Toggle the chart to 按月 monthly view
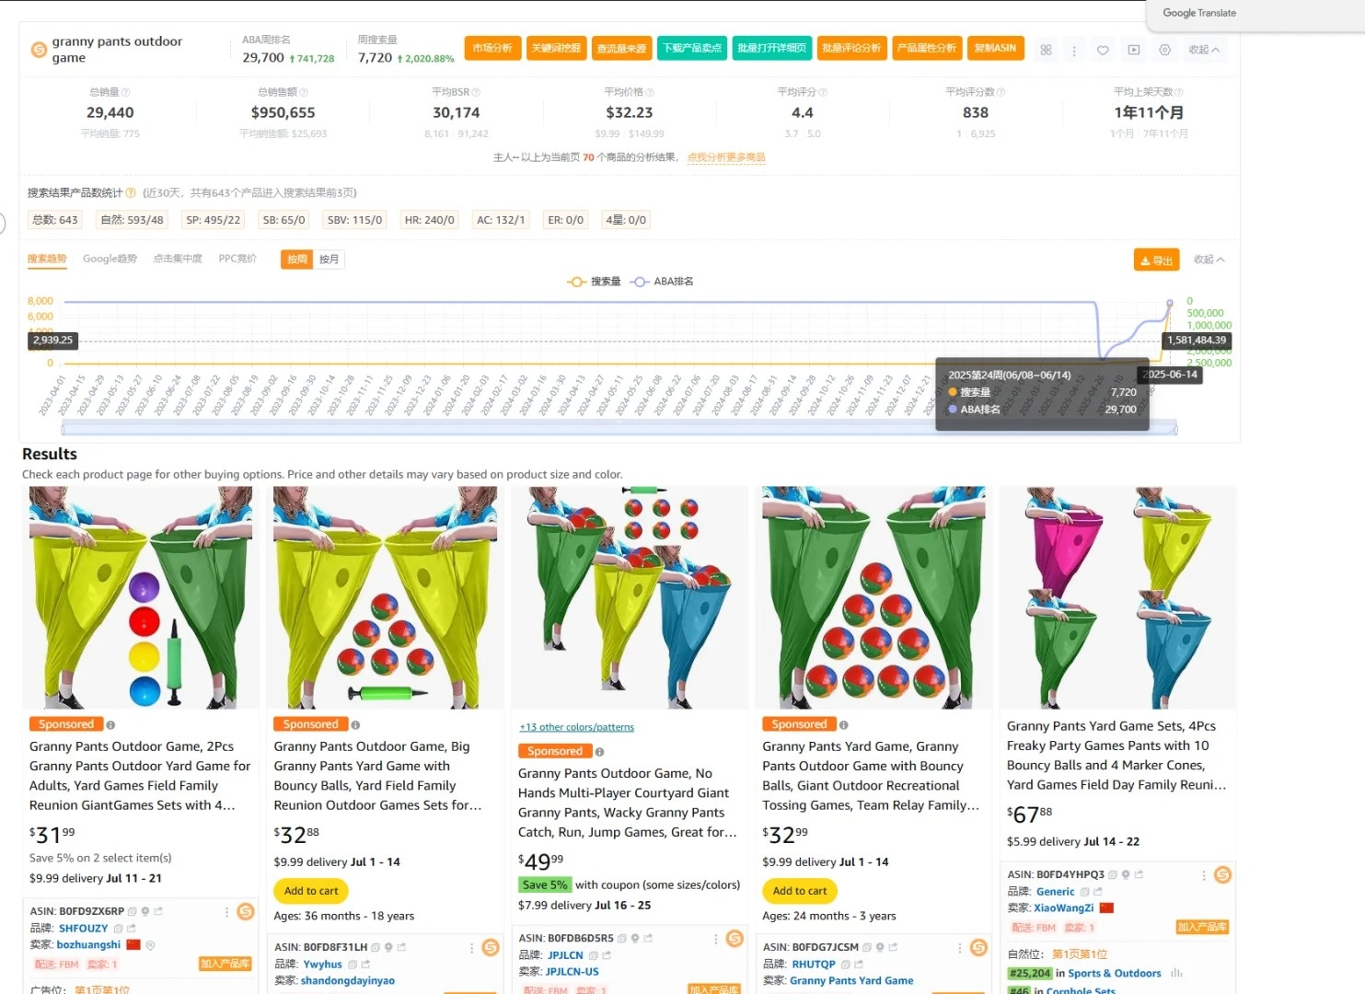This screenshot has width=1365, height=994. pos(330,260)
